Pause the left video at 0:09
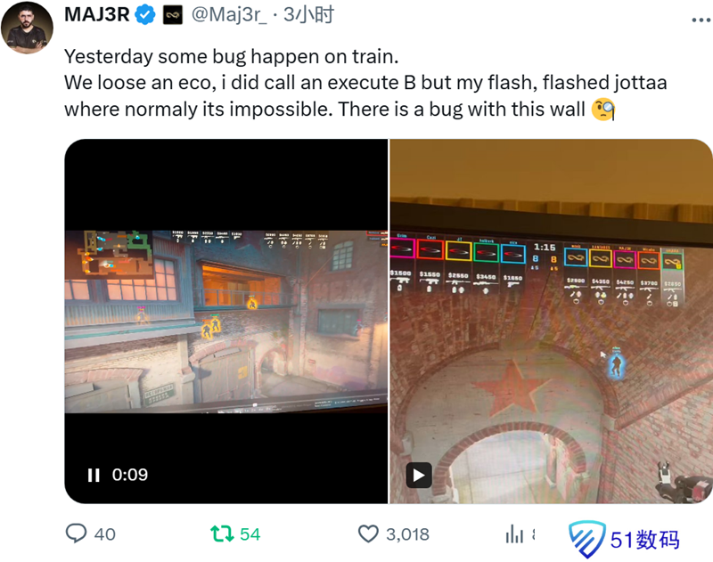 [x=94, y=476]
